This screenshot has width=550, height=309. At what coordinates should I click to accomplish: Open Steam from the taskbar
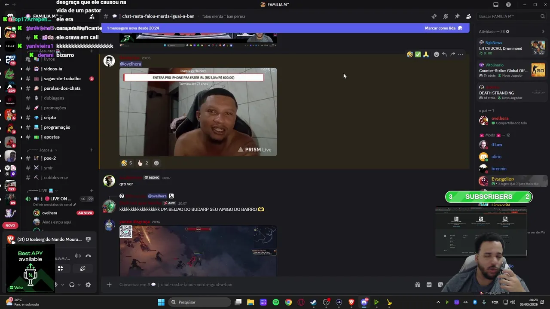coord(314,302)
